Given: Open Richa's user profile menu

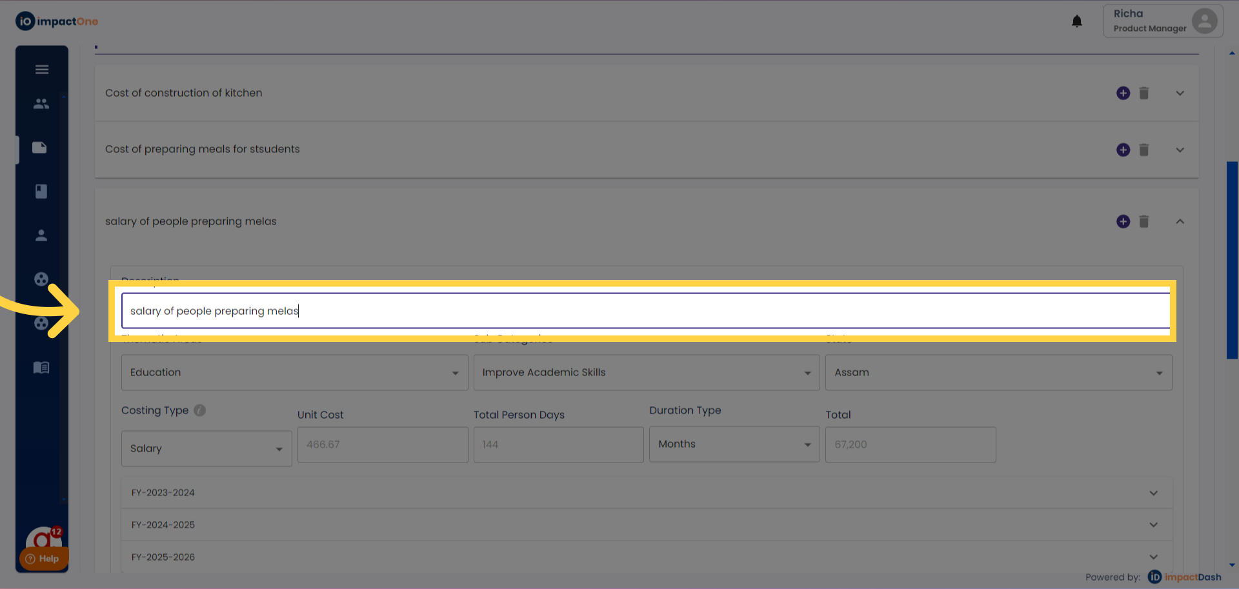Looking at the screenshot, I should (x=1163, y=21).
